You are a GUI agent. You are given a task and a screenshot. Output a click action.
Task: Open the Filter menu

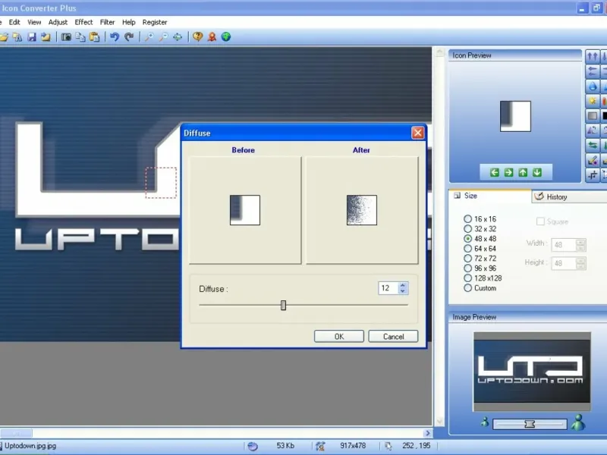[x=107, y=23]
